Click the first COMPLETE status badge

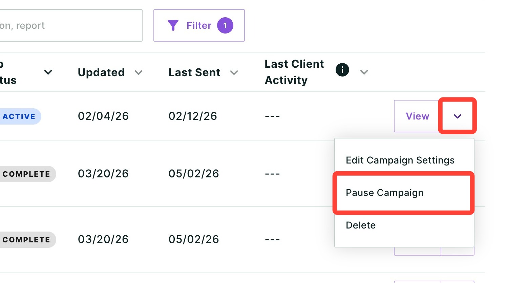pos(27,174)
